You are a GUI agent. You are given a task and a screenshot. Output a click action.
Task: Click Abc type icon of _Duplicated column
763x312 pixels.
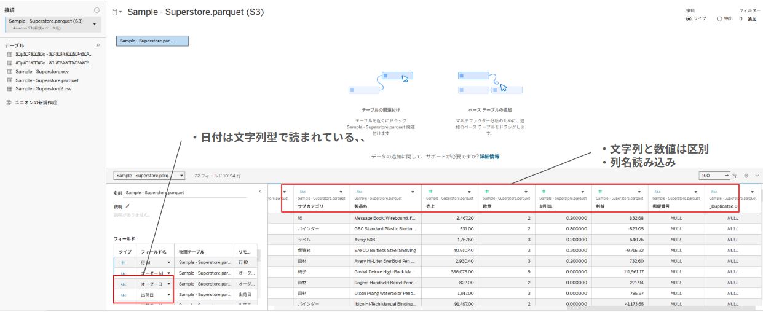(x=713, y=192)
